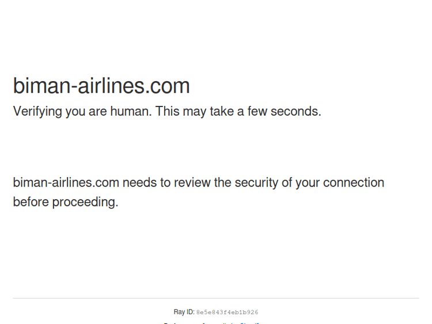Viewport: 432px width, 324px height.
Task: Click the word "your" in the security paragraph
Action: pos(308,182)
